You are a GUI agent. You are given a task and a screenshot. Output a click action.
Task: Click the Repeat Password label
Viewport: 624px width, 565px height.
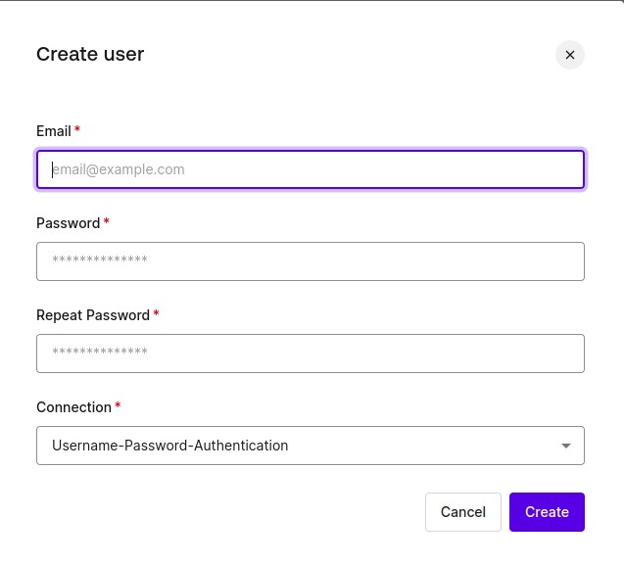tap(93, 315)
